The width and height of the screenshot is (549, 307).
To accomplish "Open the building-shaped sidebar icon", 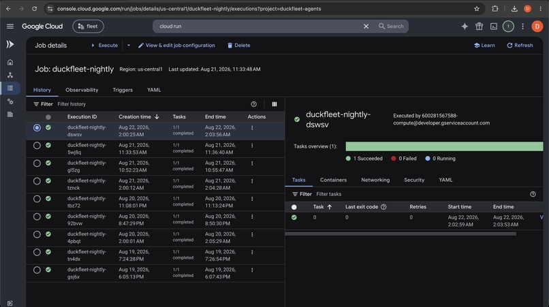I will pyautogui.click(x=10, y=114).
